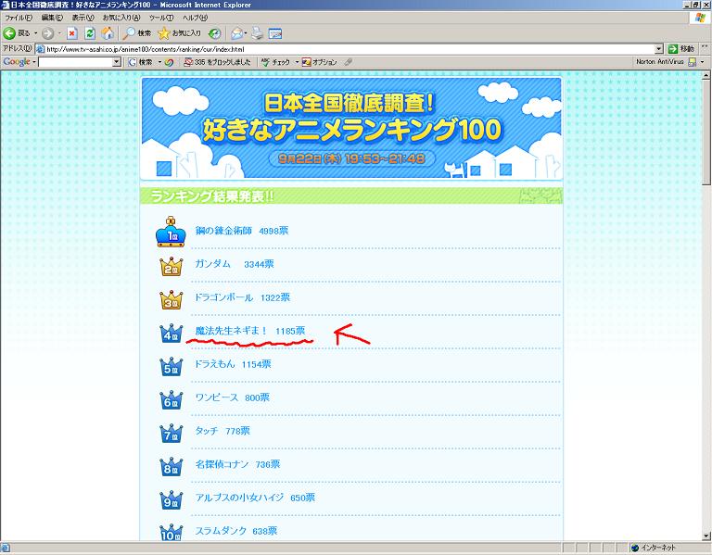Click the 1位 crown icon

point(171,232)
